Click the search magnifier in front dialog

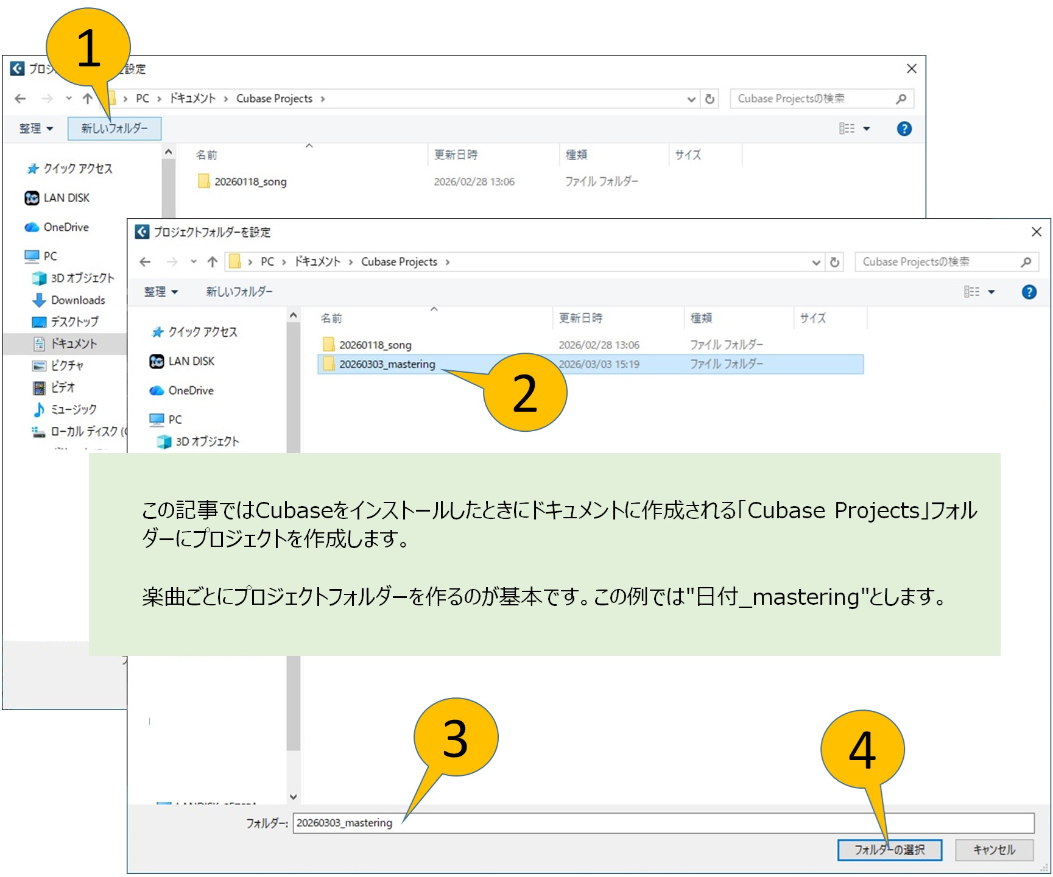tap(1026, 262)
